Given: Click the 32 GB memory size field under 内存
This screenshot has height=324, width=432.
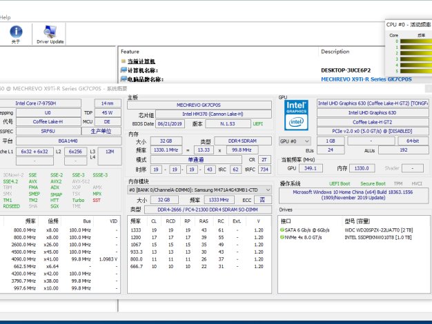Looking at the screenshot, I should pos(166,141).
